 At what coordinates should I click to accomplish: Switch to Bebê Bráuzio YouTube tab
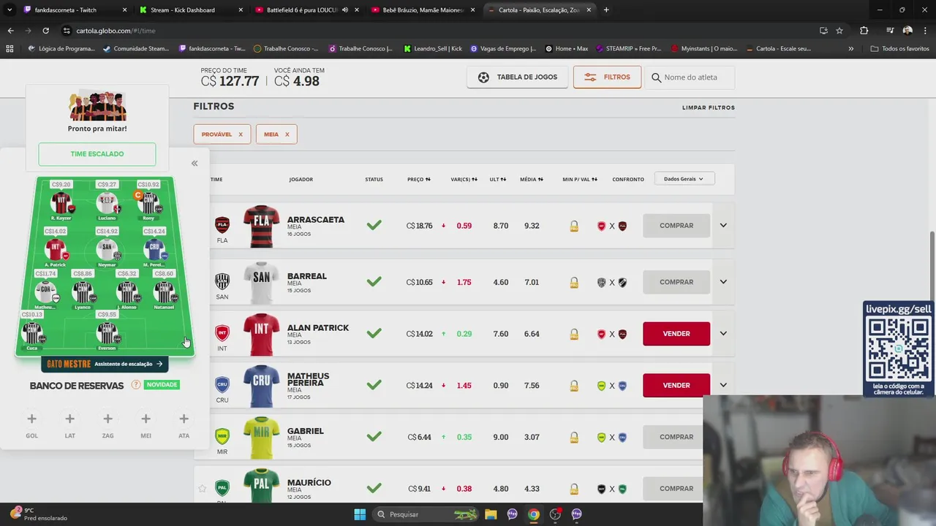tap(423, 10)
